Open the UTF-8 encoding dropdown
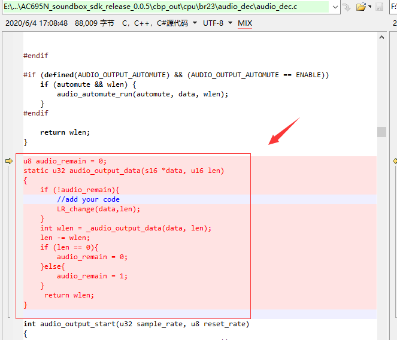This screenshot has height=340, width=397. (230, 23)
